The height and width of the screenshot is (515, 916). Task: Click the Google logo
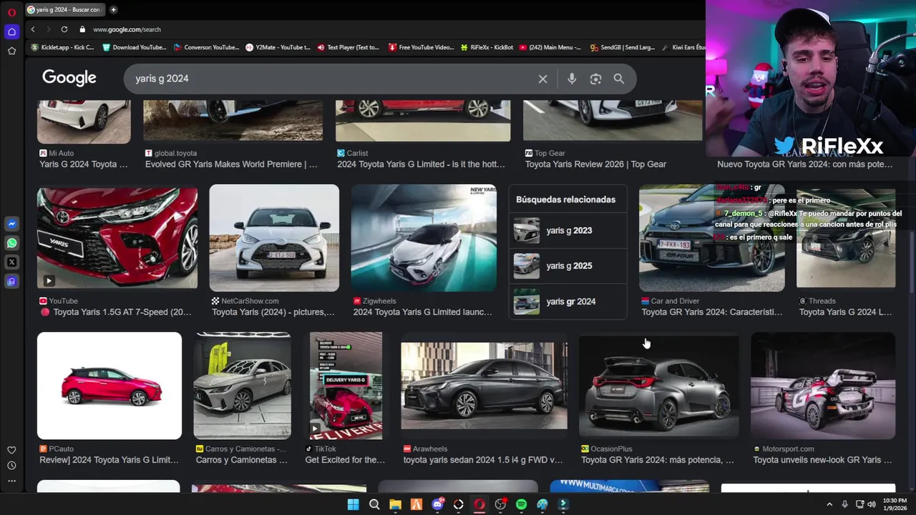pyautogui.click(x=69, y=78)
